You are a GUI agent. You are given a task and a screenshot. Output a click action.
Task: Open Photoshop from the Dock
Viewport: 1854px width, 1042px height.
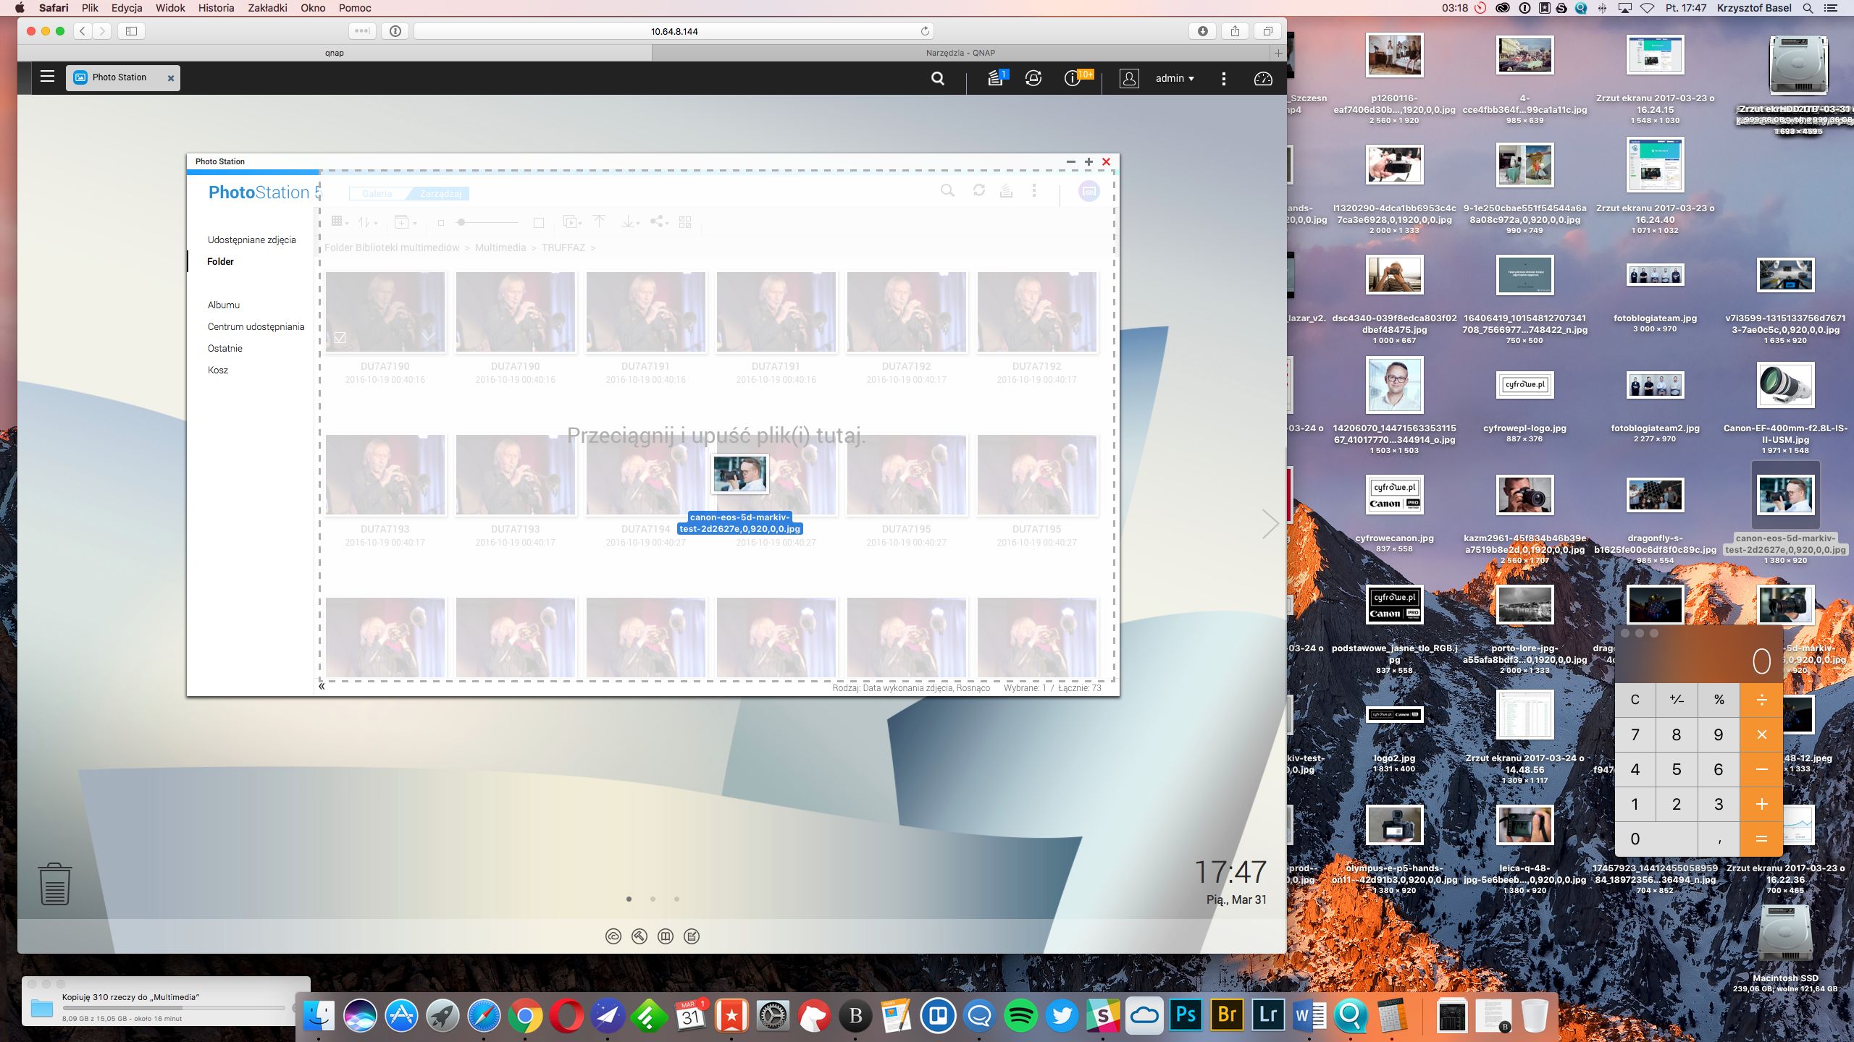coord(1186,1015)
